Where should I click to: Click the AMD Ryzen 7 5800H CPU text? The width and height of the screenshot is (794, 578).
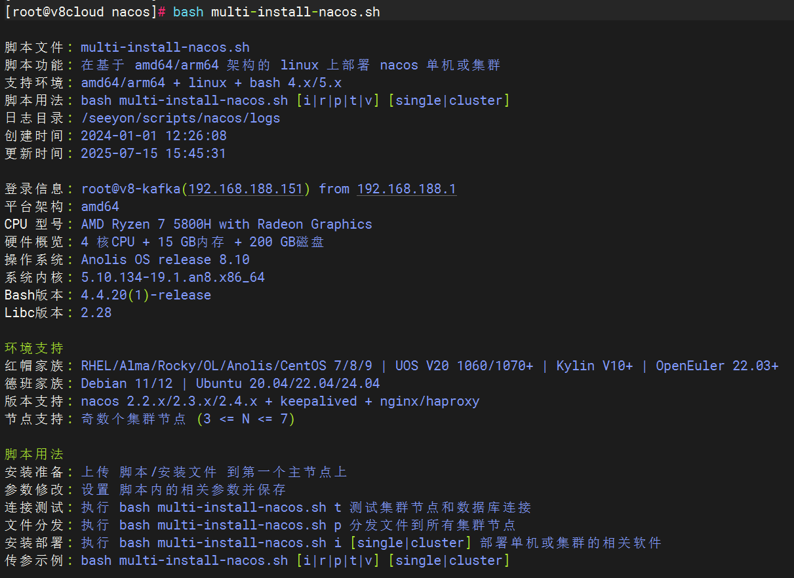(x=226, y=224)
